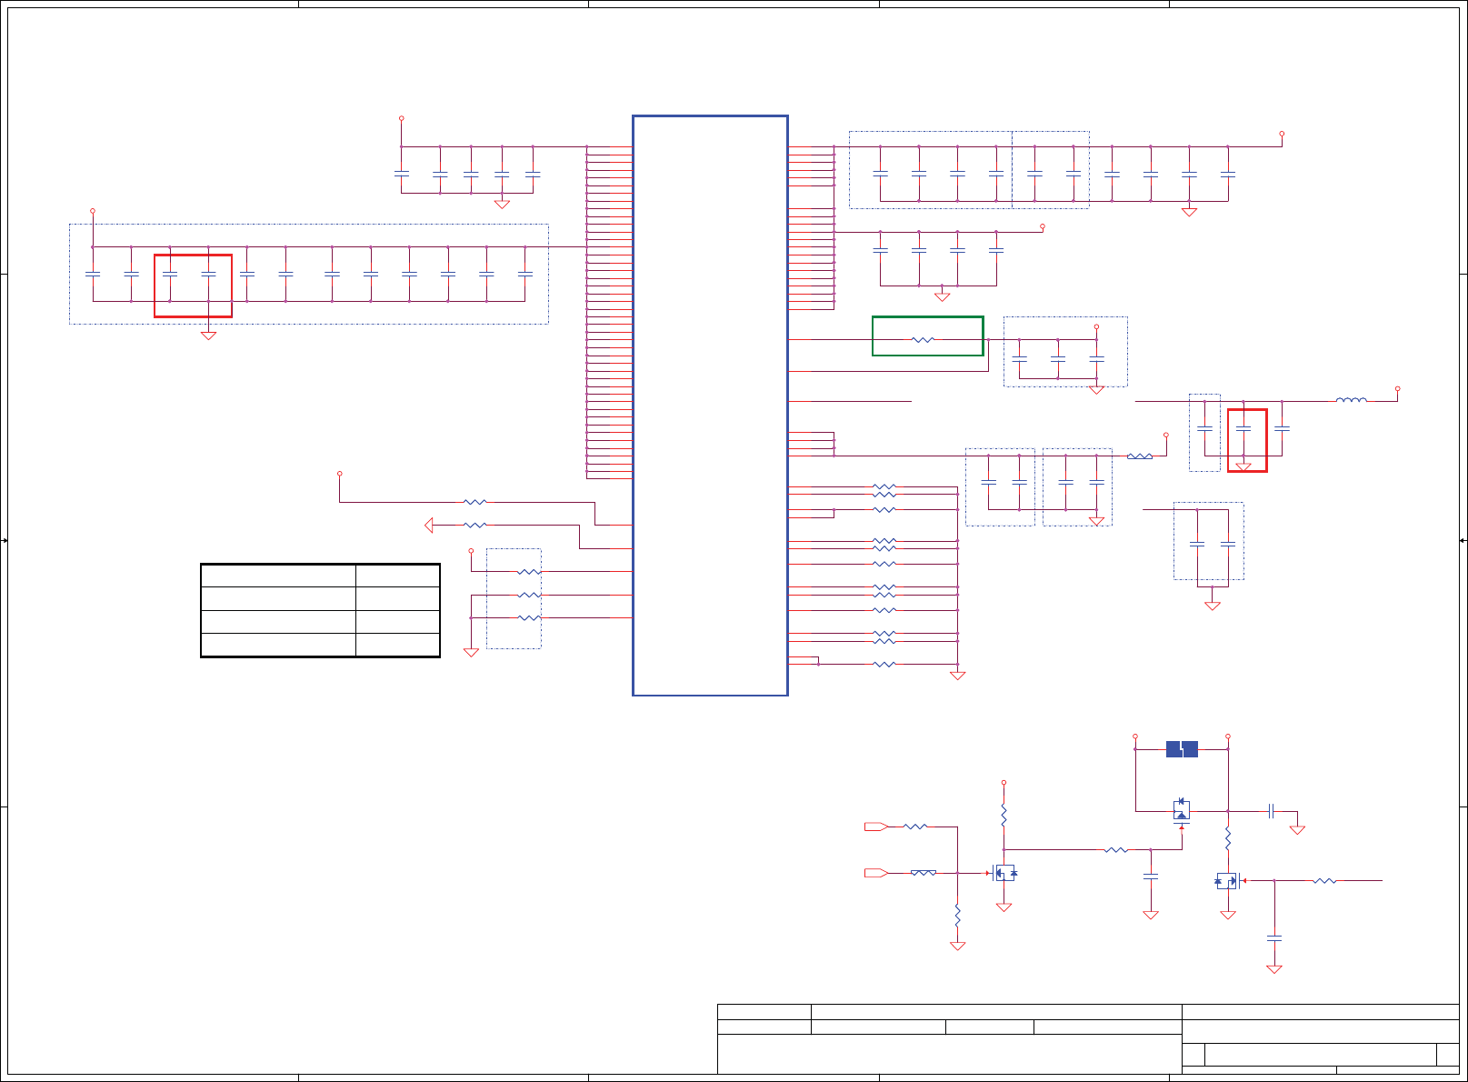The height and width of the screenshot is (1082, 1468).
Task: Select the horizontal resistor between the two MOSFET stages
Action: pyautogui.click(x=1116, y=850)
